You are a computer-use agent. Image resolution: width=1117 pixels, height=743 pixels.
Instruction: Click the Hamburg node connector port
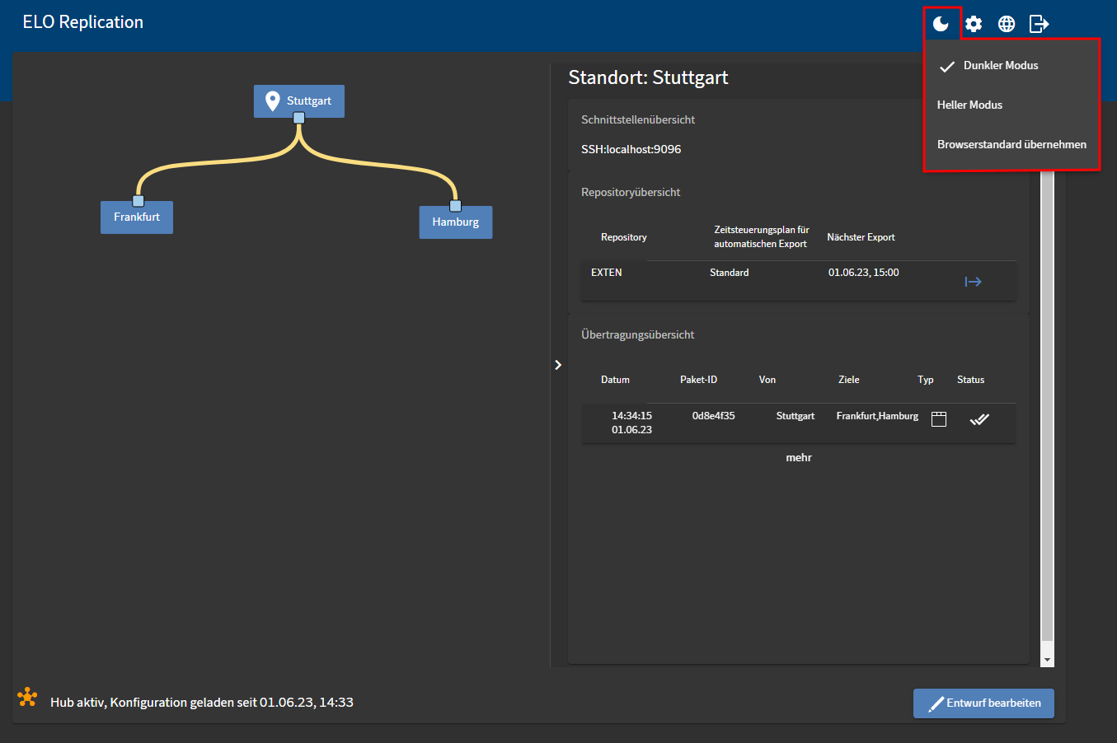[x=455, y=206]
